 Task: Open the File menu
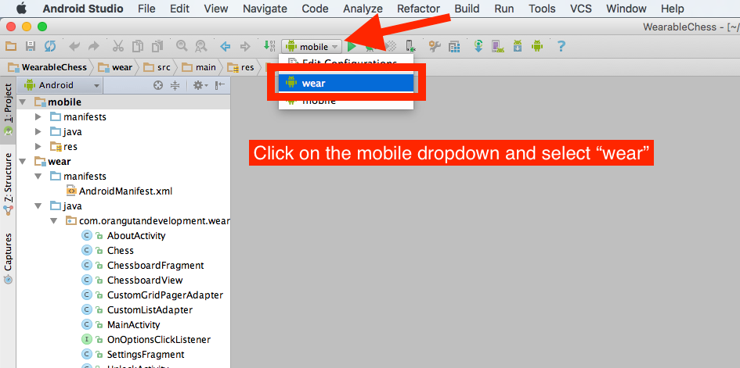click(x=146, y=9)
